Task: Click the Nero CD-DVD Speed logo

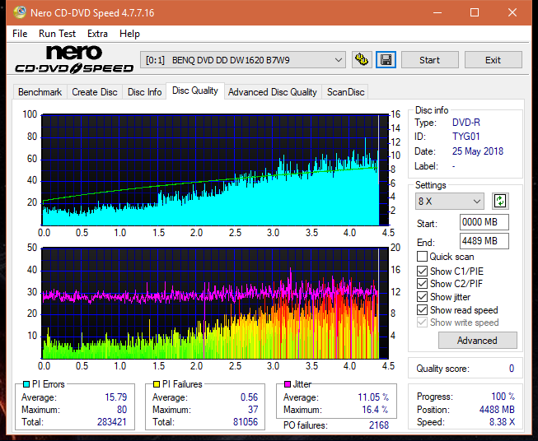Action: (74, 59)
